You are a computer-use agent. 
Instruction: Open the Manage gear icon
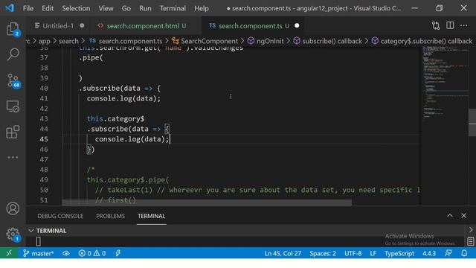[x=13, y=234]
